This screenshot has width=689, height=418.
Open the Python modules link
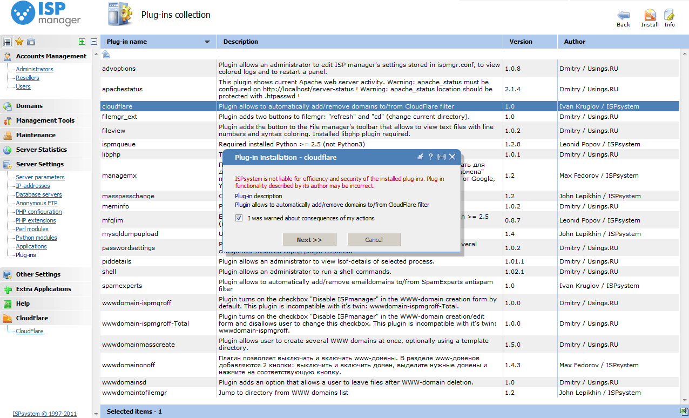[x=36, y=238]
